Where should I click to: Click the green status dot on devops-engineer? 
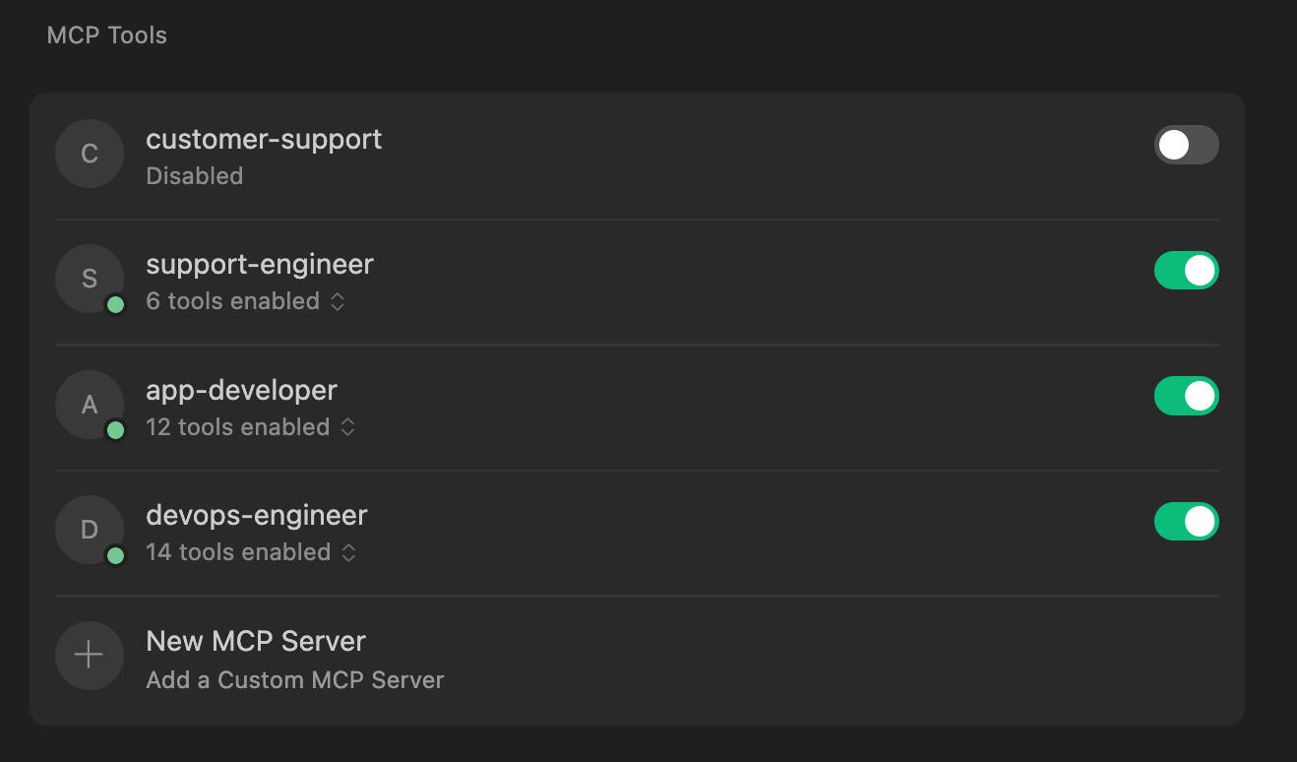click(x=115, y=556)
